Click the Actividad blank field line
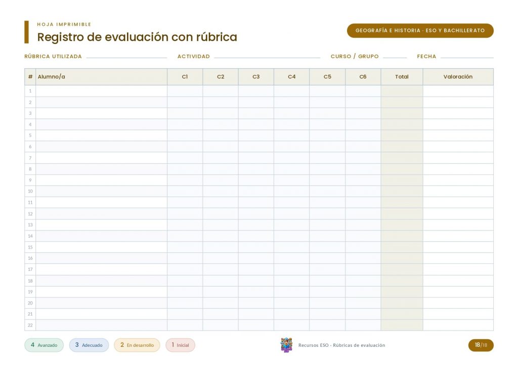Screen dimensions: 518x366 [x=267, y=58]
